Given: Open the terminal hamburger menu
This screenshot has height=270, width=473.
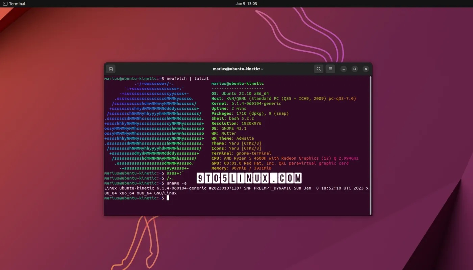Looking at the screenshot, I should point(330,69).
